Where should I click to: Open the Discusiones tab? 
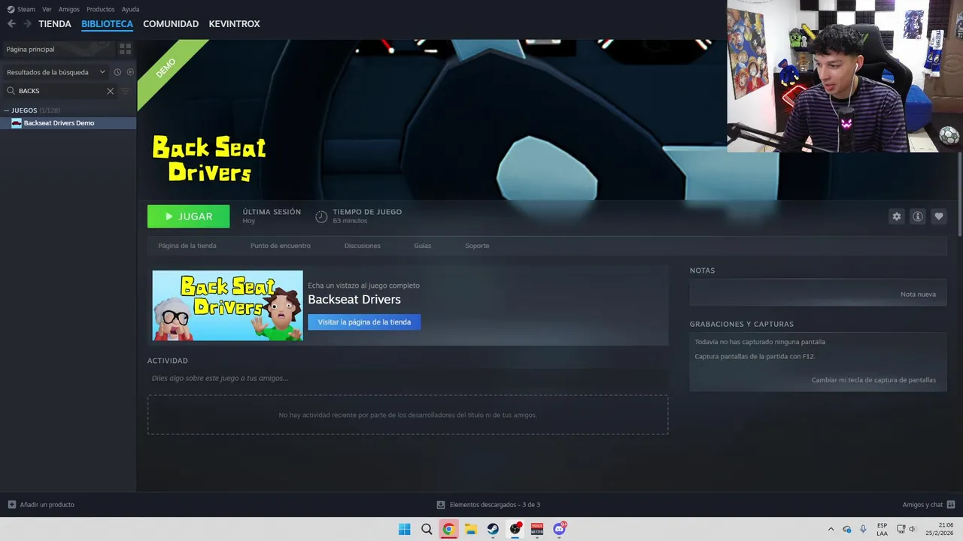[x=362, y=246]
